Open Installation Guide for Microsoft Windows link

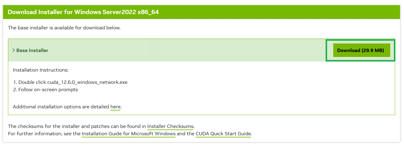129,134
